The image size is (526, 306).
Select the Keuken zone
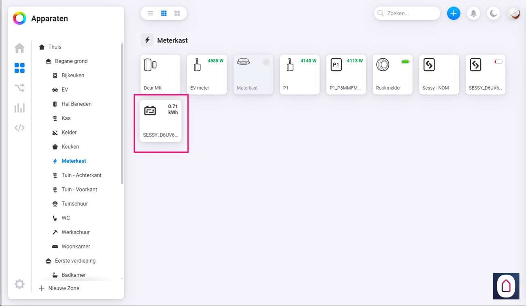[x=70, y=147]
